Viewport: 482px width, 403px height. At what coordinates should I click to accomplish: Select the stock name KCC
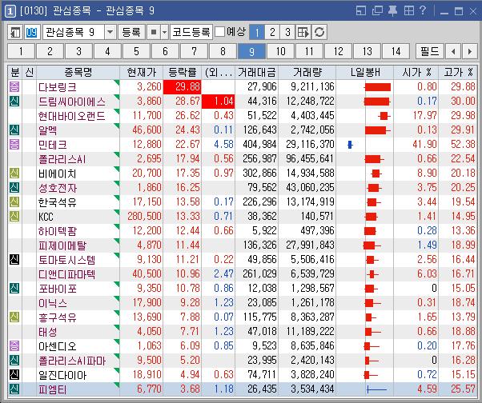(46, 217)
